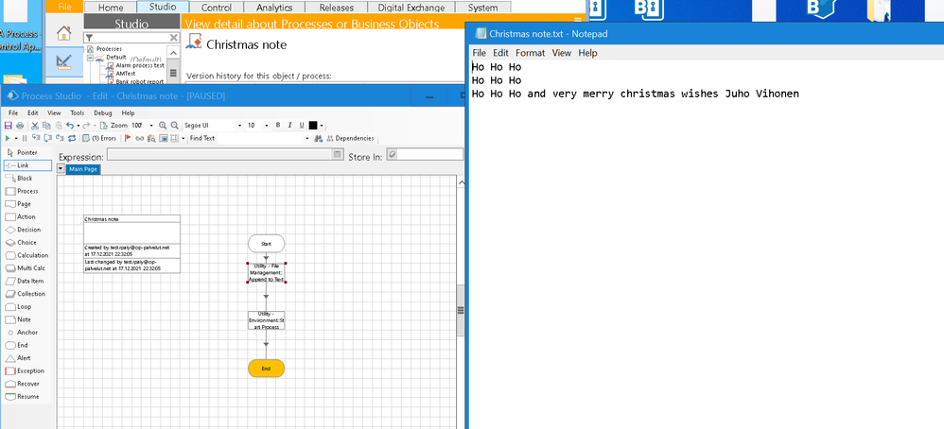Click the Zoom Out magnifier icon
Screen dimensions: 944x429
(175, 125)
